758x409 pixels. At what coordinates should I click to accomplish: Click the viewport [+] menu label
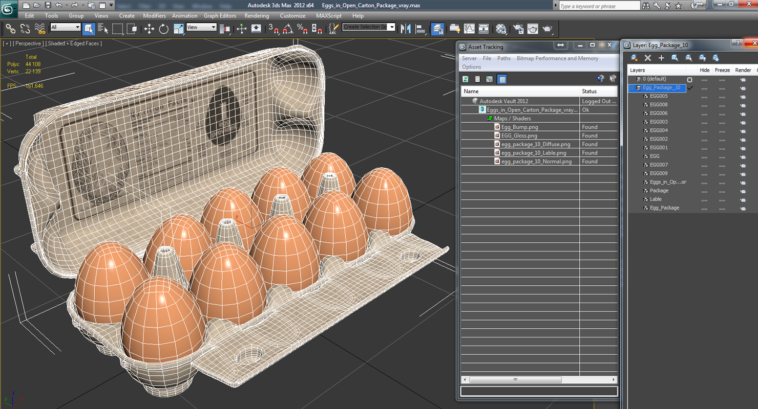(x=7, y=43)
